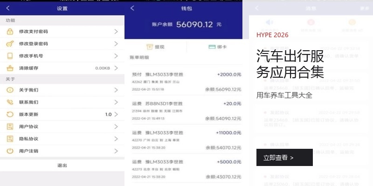
Task: Click the 0.00KB cache size value
Action: [x=103, y=68]
